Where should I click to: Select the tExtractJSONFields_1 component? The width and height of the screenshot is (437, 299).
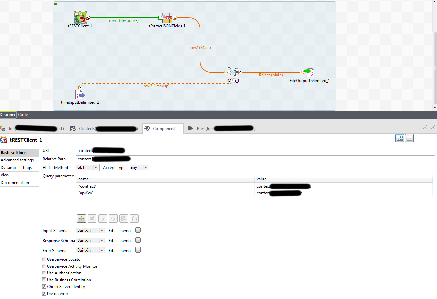(x=167, y=18)
